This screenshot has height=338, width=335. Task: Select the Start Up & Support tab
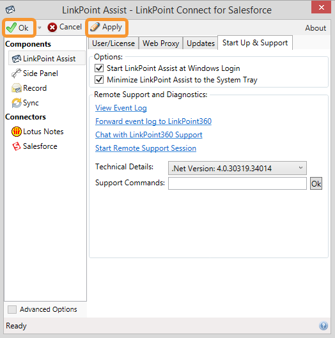(255, 43)
